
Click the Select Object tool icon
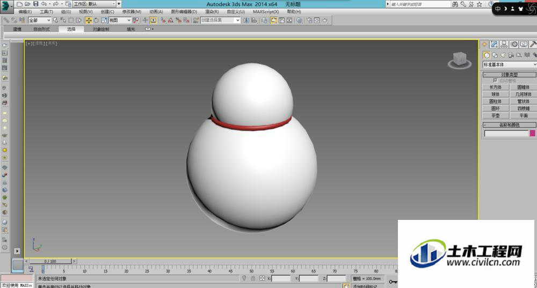pos(55,20)
